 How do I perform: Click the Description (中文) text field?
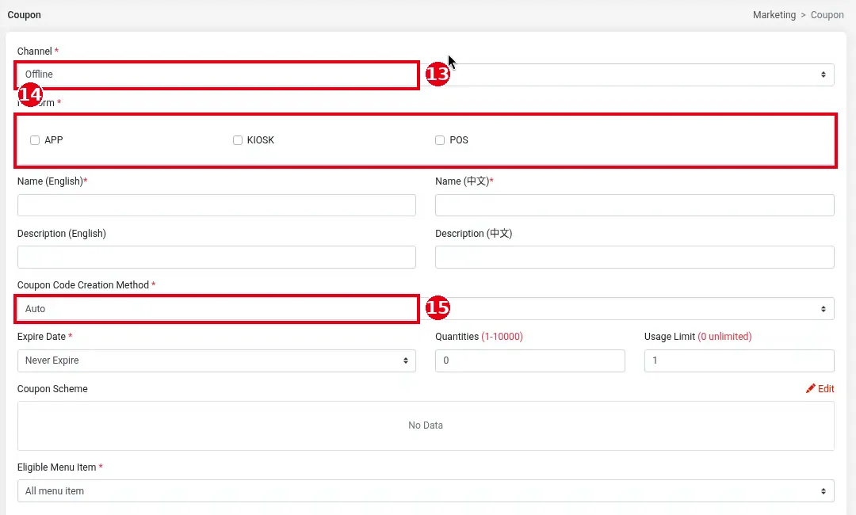click(634, 257)
